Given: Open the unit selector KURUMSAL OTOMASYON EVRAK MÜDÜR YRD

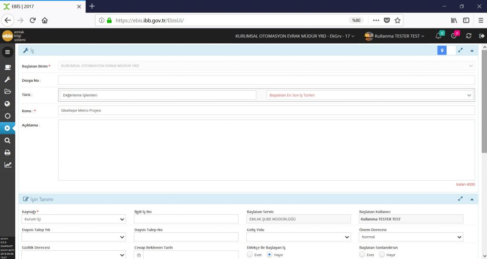Looking at the screenshot, I should [x=295, y=36].
